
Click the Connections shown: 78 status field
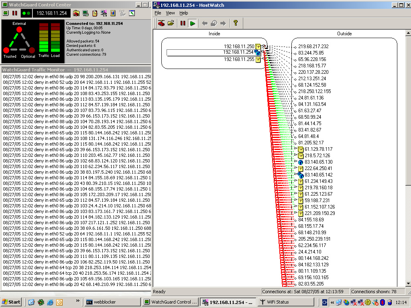tap(377, 292)
